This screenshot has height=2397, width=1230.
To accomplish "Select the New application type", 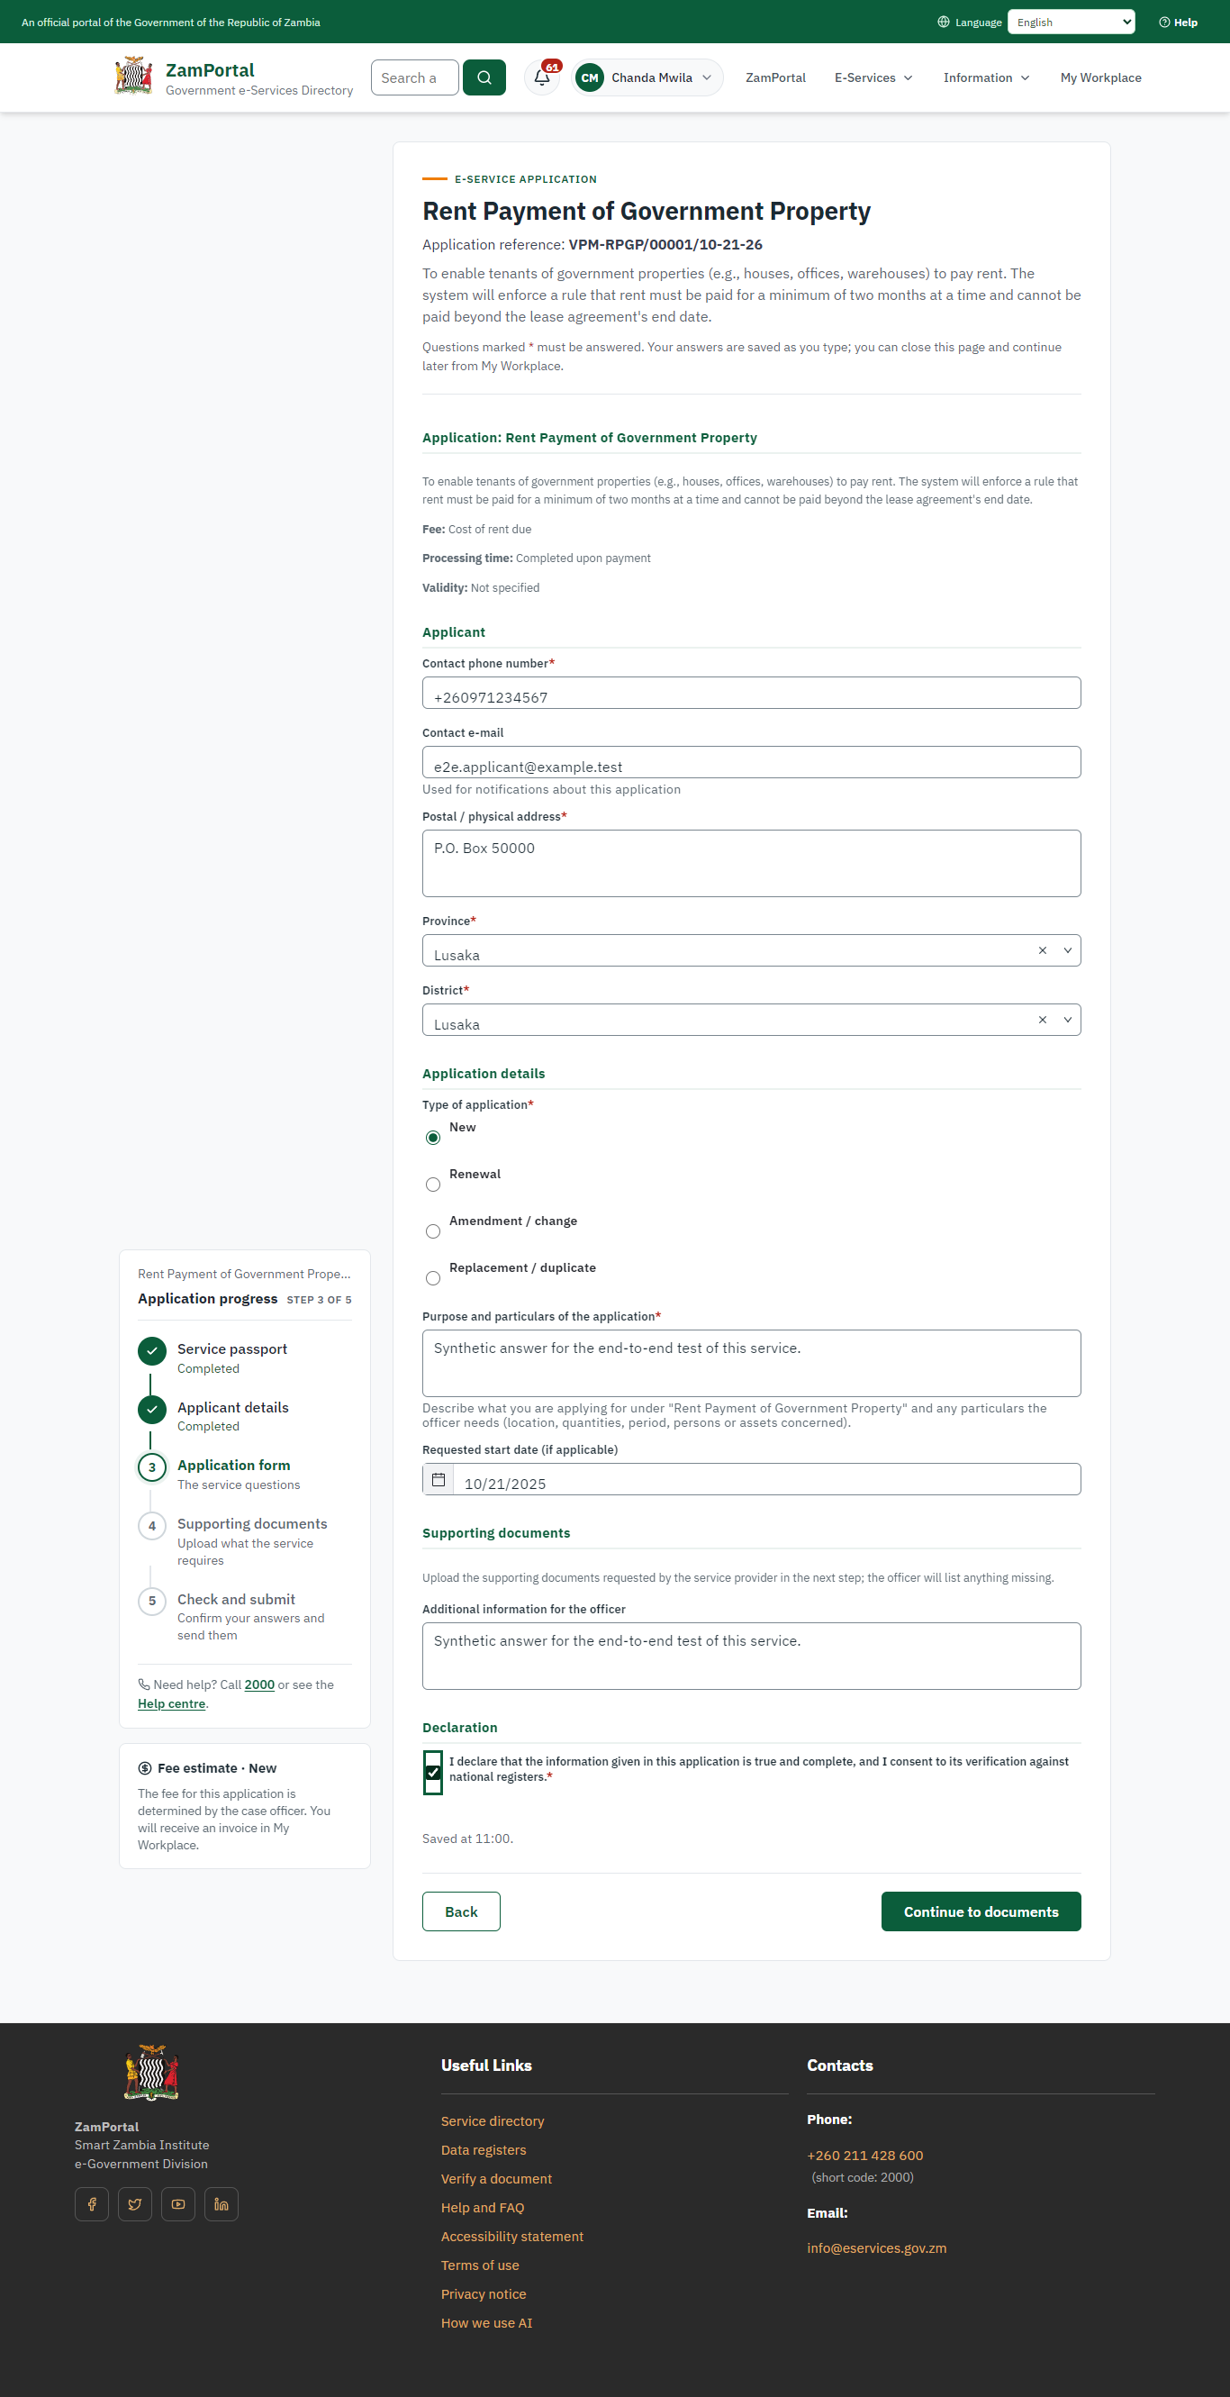I will point(432,1138).
